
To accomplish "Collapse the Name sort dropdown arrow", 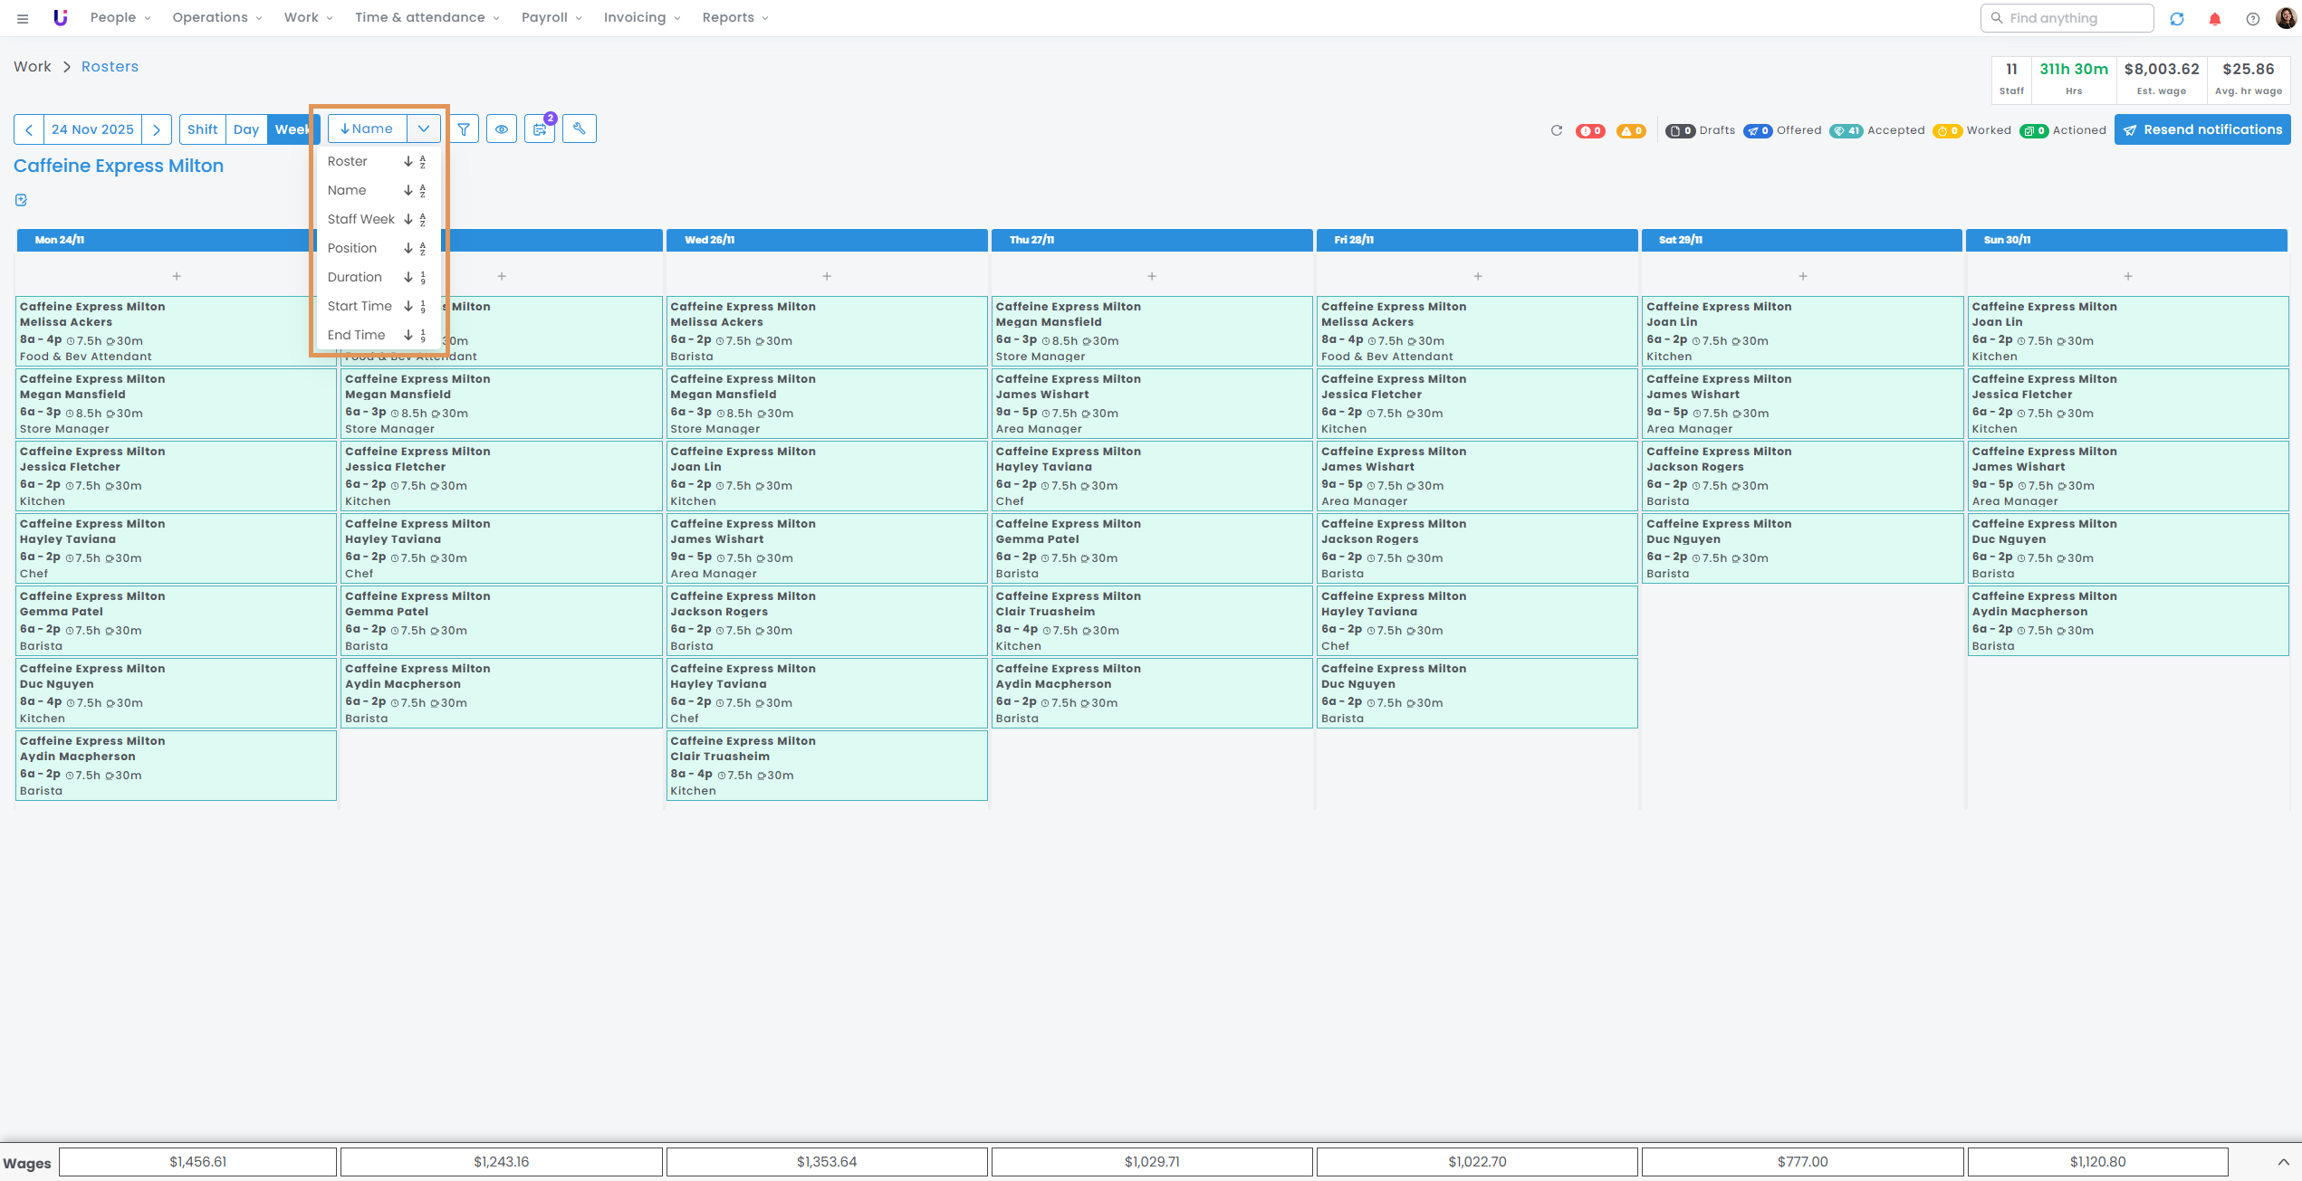I will click(423, 129).
